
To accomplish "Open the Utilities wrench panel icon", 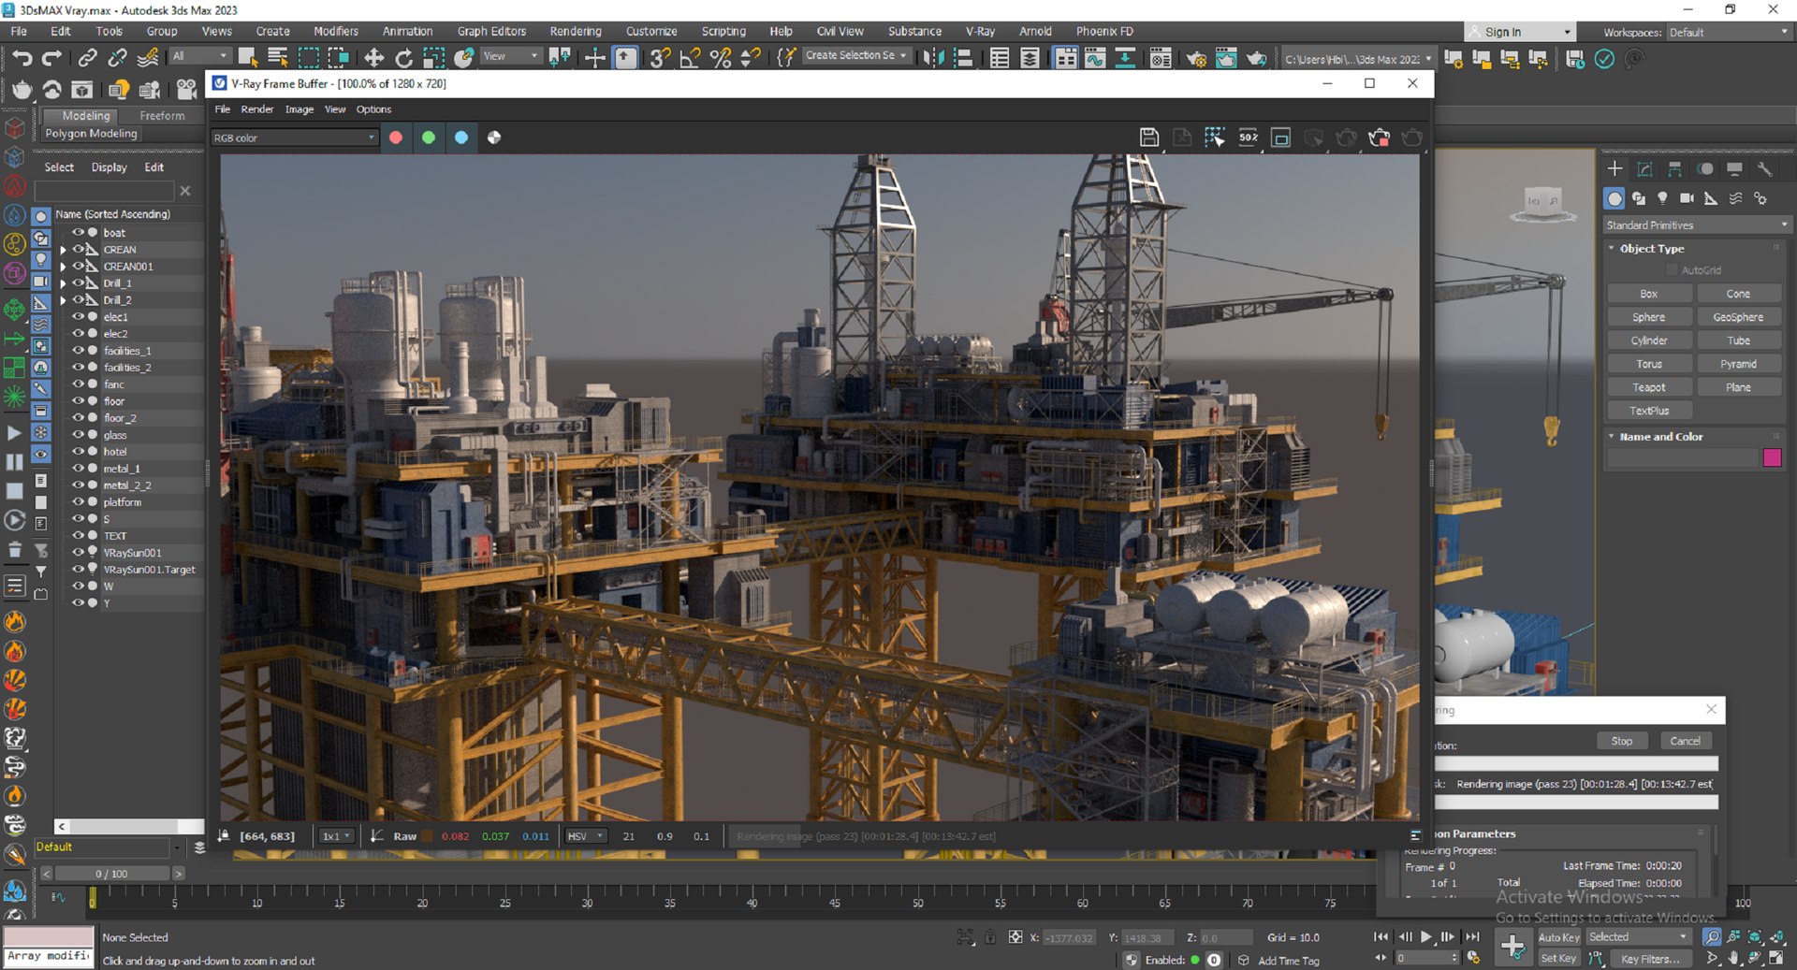I will pos(1764,169).
